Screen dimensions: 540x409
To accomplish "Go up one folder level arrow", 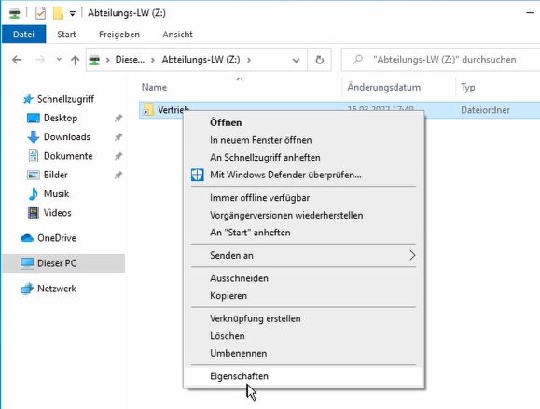I will pos(75,60).
